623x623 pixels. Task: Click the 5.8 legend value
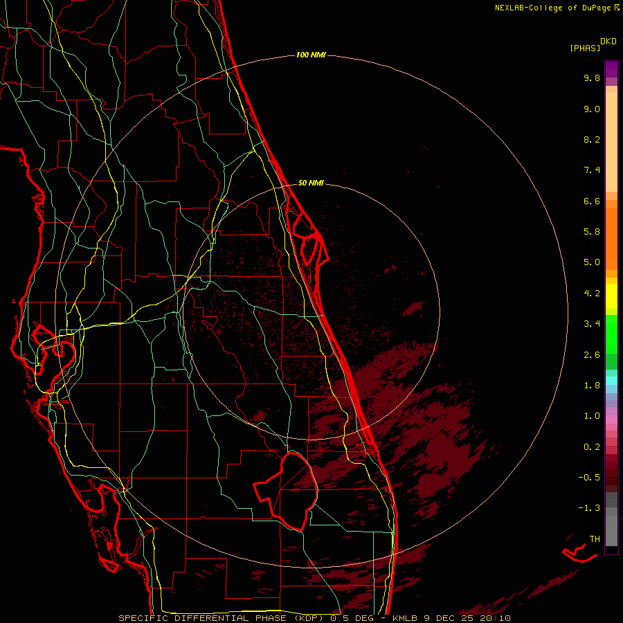[x=592, y=232]
